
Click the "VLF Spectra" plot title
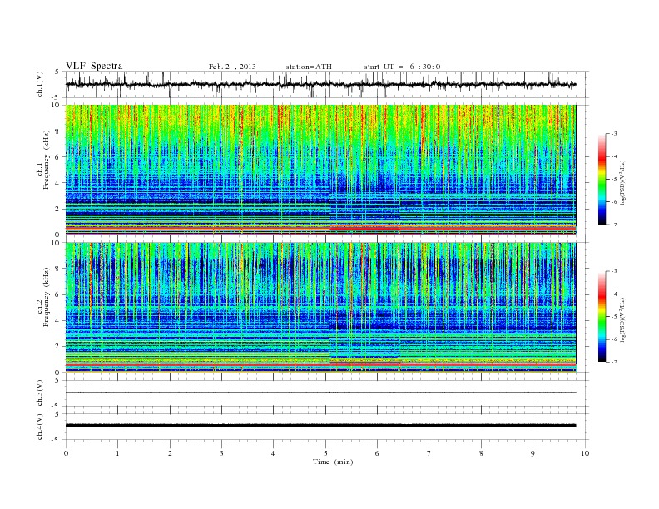point(94,66)
